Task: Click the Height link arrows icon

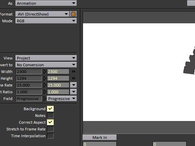Action: point(74,78)
